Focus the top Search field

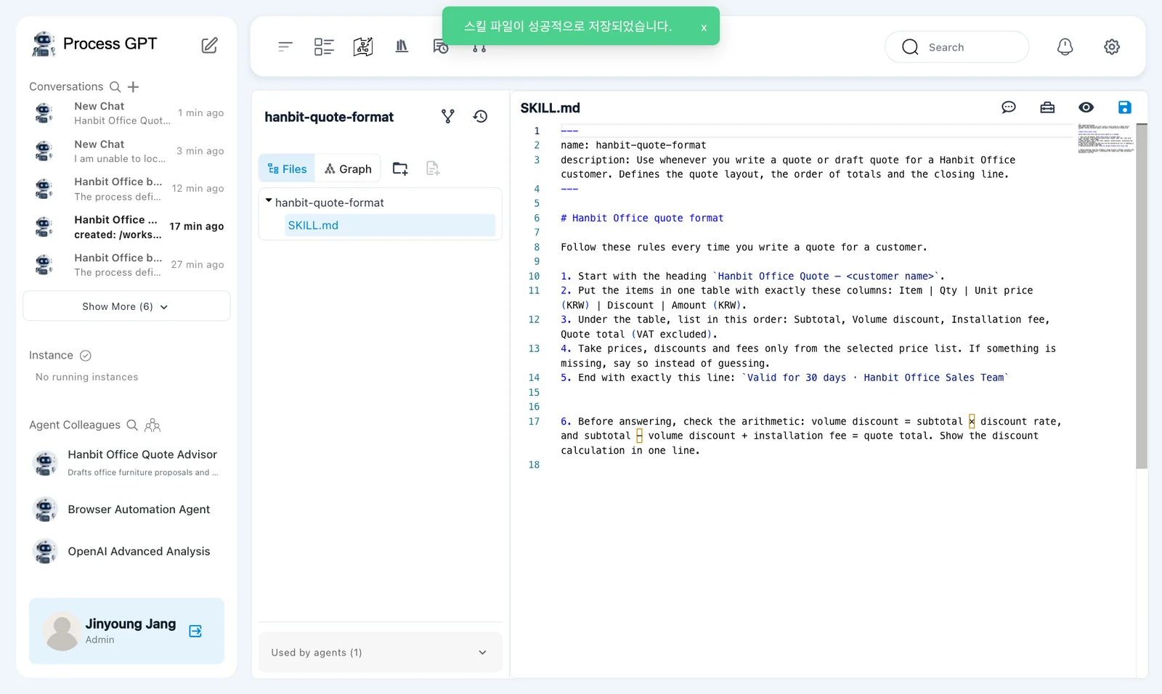point(956,47)
